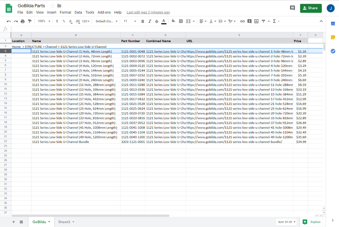Open the Add-ons menu

coord(104,12)
